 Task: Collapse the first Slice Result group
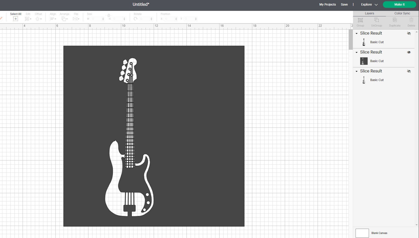[357, 33]
